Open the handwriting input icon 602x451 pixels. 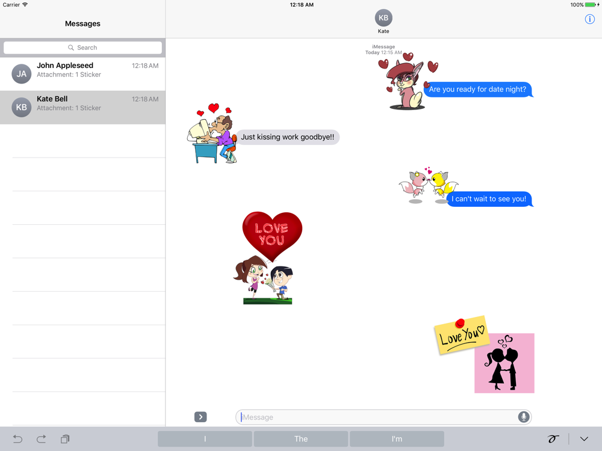[x=553, y=439]
